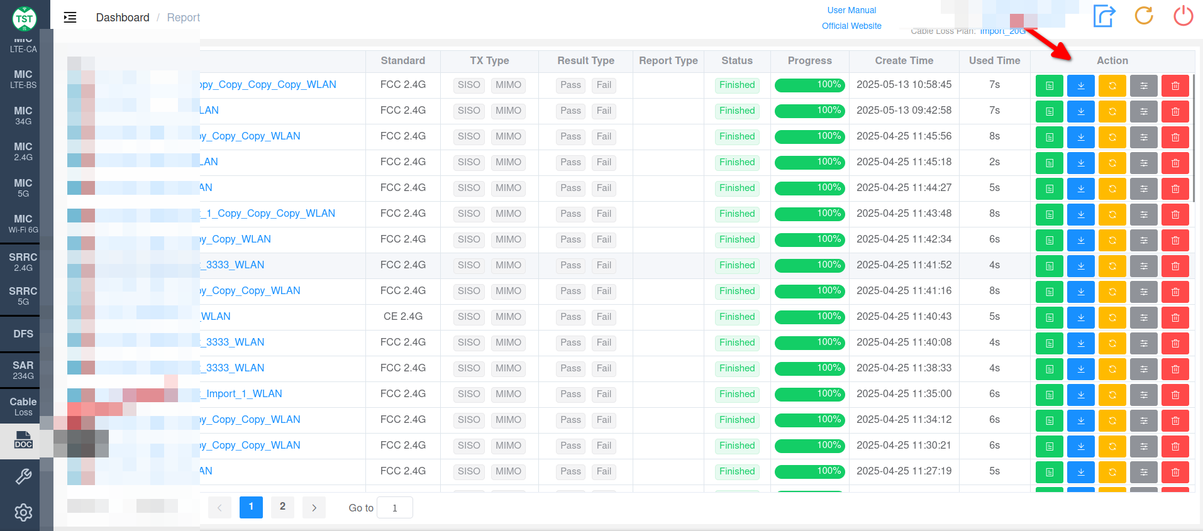View report for row created 2025-05-13 10:58:45

1049,85
